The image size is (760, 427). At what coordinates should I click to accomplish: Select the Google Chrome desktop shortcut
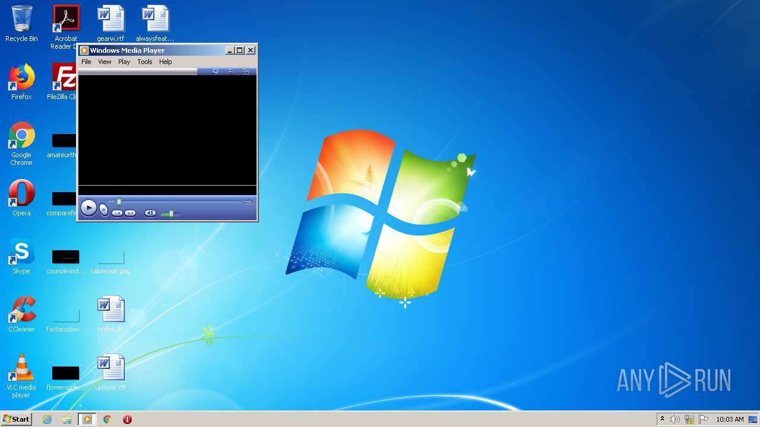pyautogui.click(x=21, y=144)
